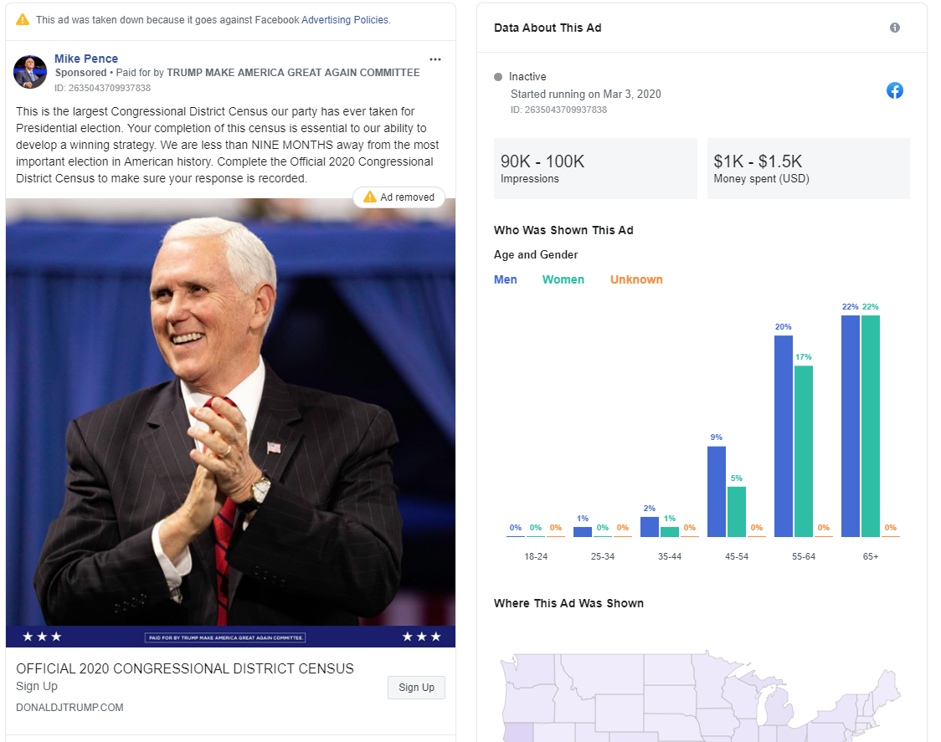Image resolution: width=941 pixels, height=742 pixels.
Task: Click the yellow warning triangle in the takedown banner
Action: [23, 19]
